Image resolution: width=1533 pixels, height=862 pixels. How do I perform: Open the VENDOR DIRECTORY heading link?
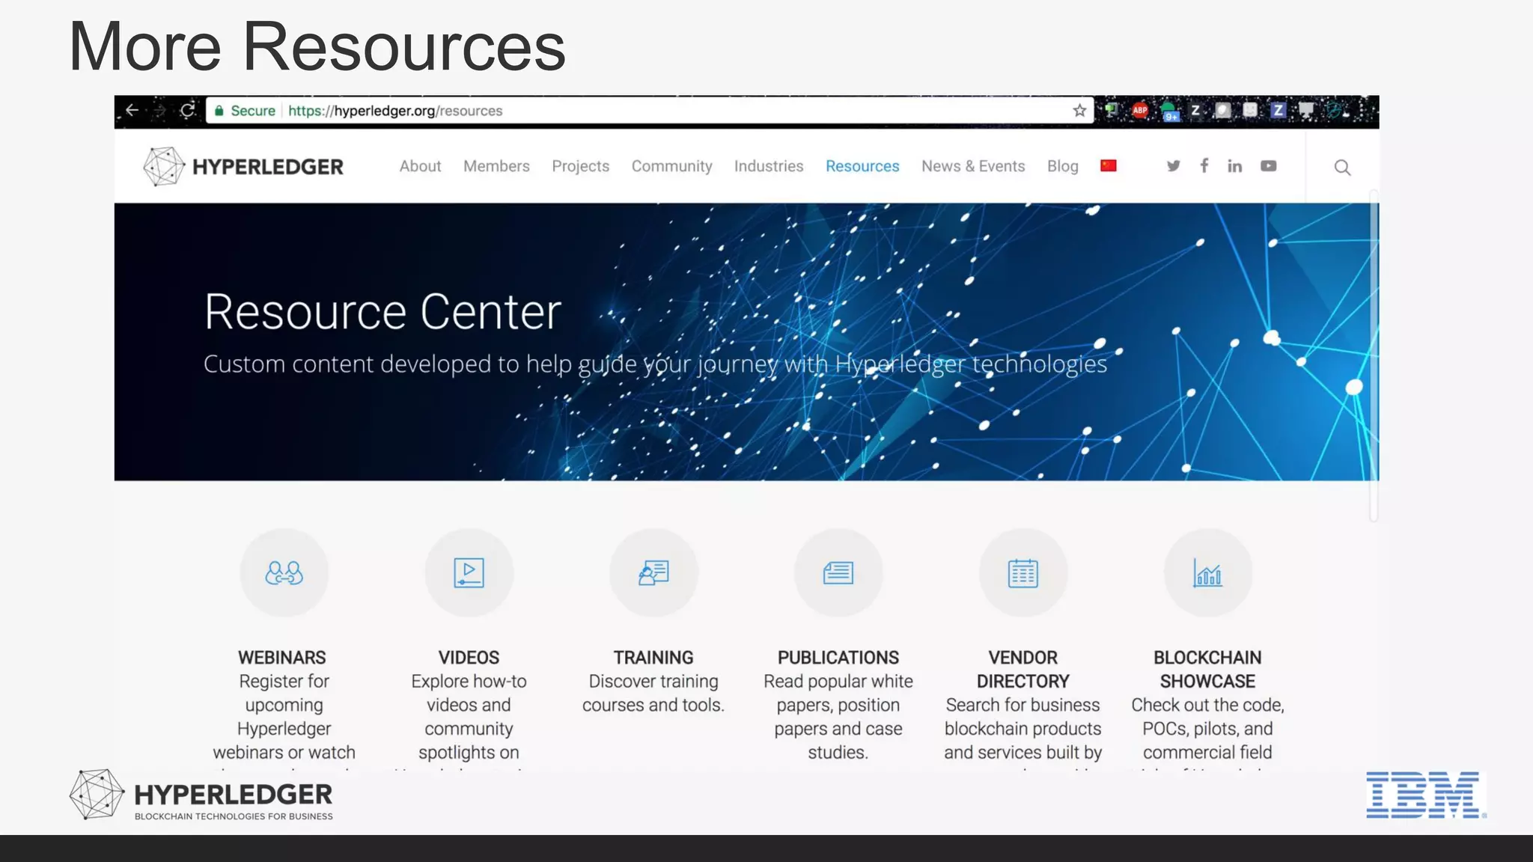pyautogui.click(x=1023, y=670)
